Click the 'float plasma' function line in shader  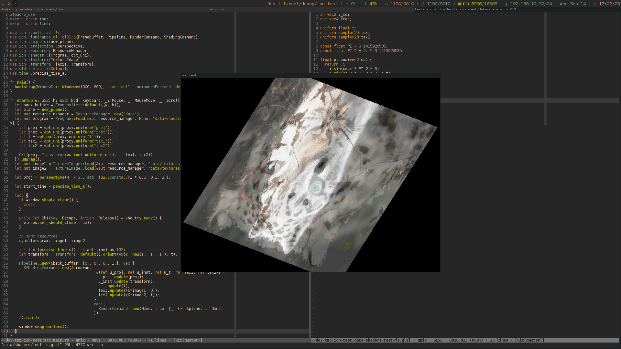[x=346, y=60]
